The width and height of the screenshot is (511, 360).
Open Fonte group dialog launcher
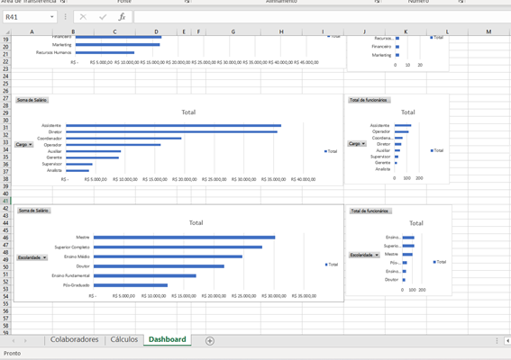click(x=187, y=1)
